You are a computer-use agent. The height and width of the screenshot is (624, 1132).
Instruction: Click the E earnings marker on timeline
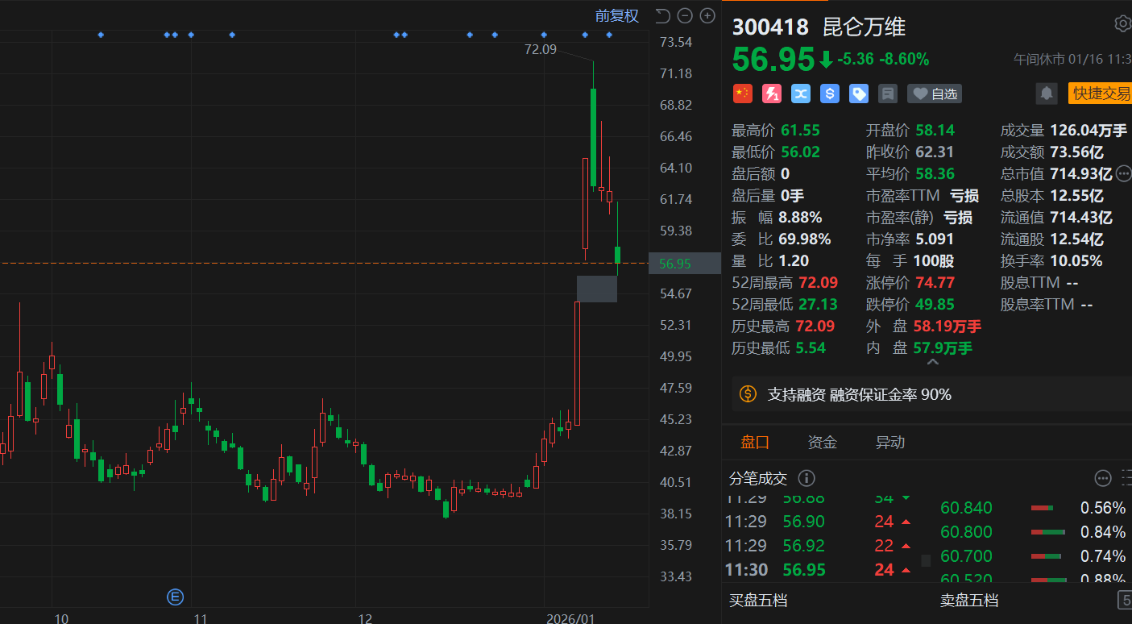click(x=175, y=597)
